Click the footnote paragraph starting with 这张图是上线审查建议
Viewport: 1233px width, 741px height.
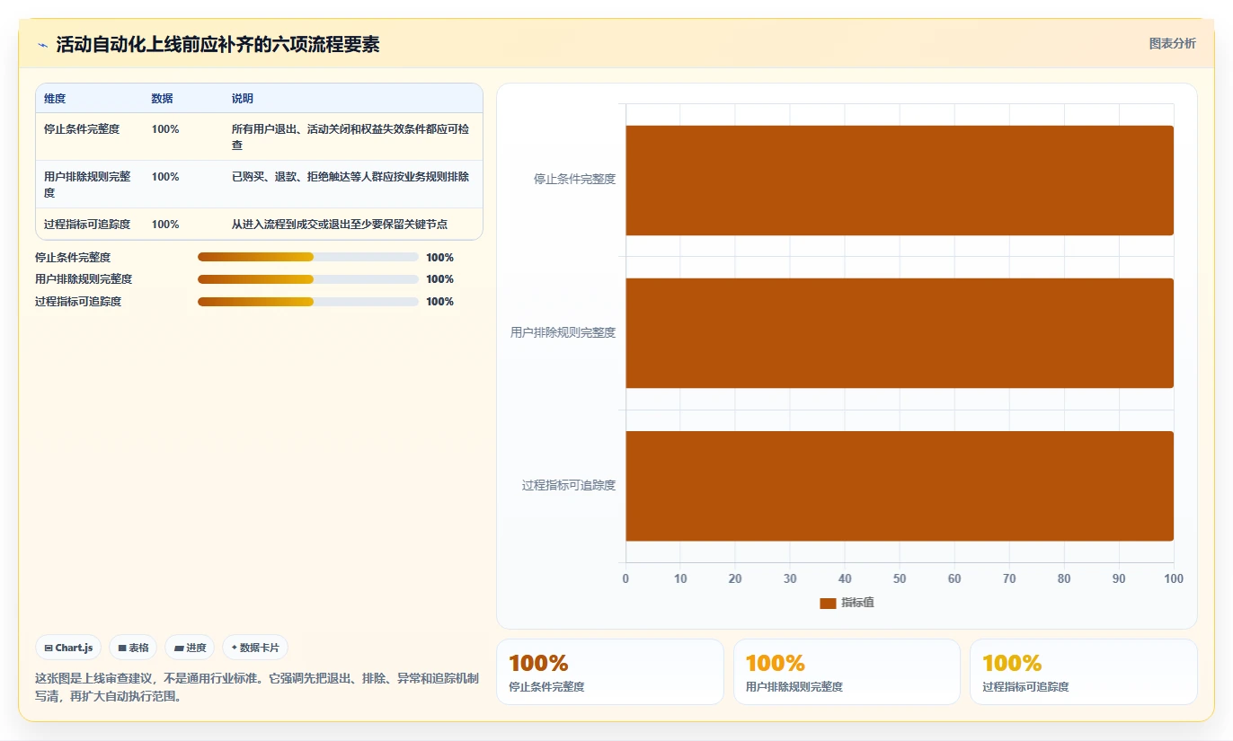[x=257, y=687]
